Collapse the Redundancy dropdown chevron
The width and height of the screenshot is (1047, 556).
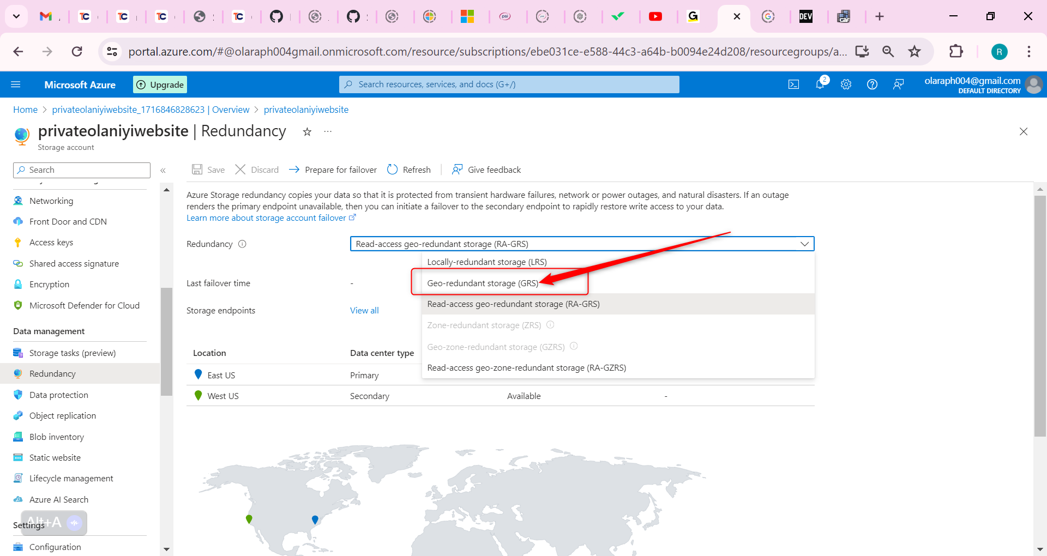[804, 244]
